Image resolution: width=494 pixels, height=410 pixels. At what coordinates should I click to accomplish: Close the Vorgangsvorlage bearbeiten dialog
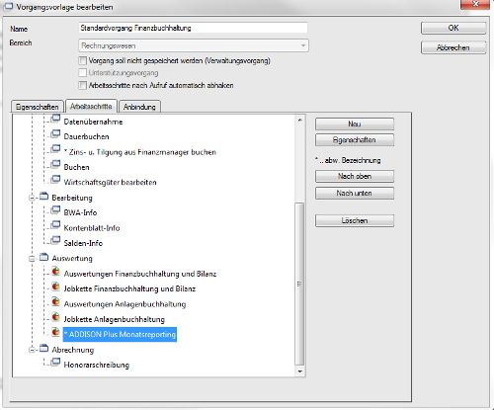click(475, 4)
